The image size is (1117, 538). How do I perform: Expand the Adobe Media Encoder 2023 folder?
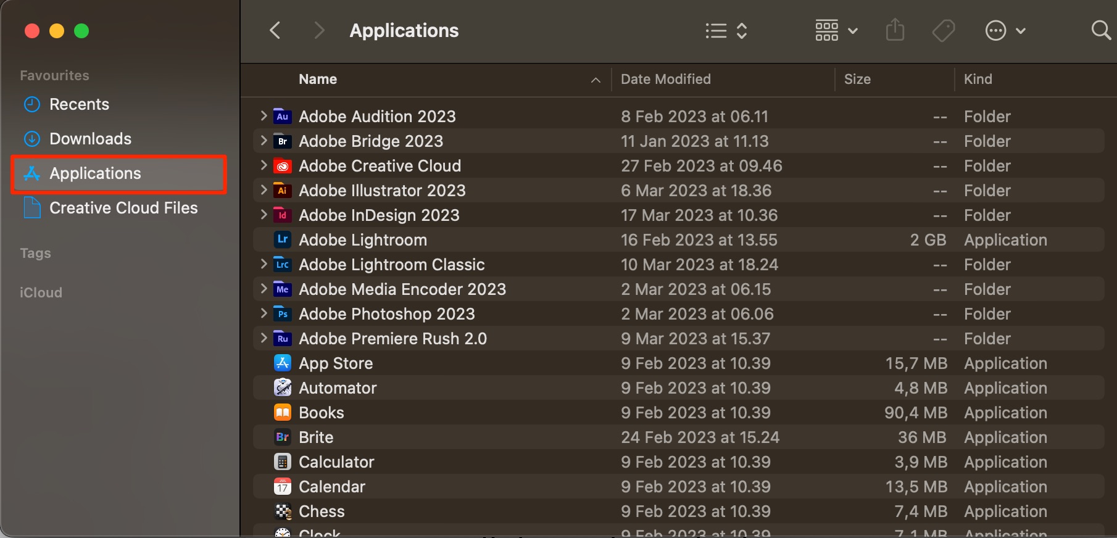point(264,288)
